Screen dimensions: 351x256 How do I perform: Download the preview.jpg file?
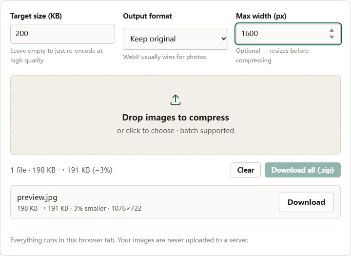click(306, 202)
